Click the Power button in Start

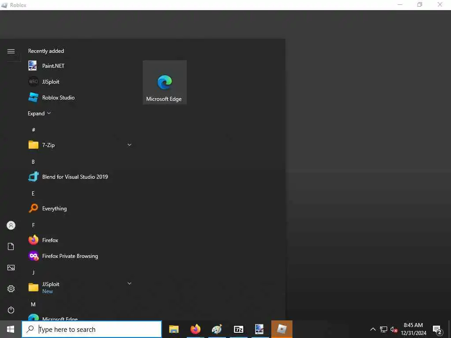(x=11, y=310)
